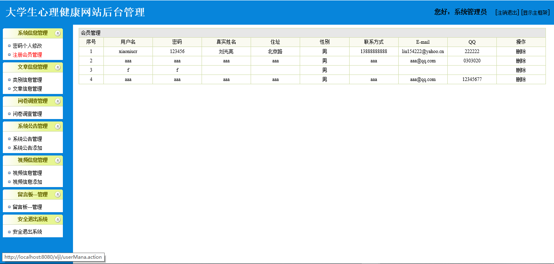Image resolution: width=554 pixels, height=264 pixels.
Task: Delete the row with QQ 0303020
Action: 521,61
